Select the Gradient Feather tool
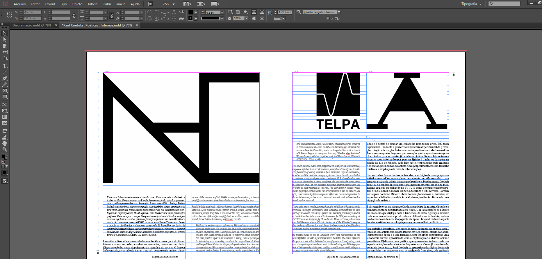 [5, 123]
